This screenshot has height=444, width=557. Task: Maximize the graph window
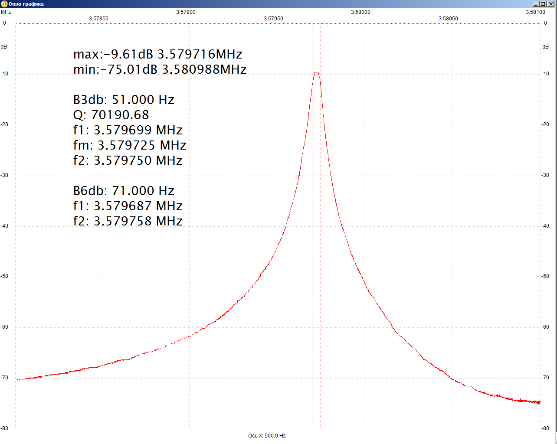pos(543,4)
